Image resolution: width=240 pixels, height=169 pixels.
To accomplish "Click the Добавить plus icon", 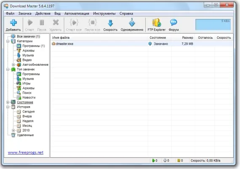I will [13, 22].
